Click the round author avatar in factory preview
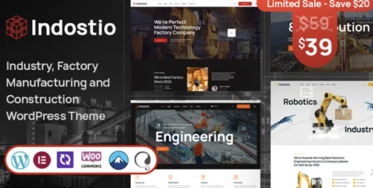The width and height of the screenshot is (373, 188). (214, 89)
